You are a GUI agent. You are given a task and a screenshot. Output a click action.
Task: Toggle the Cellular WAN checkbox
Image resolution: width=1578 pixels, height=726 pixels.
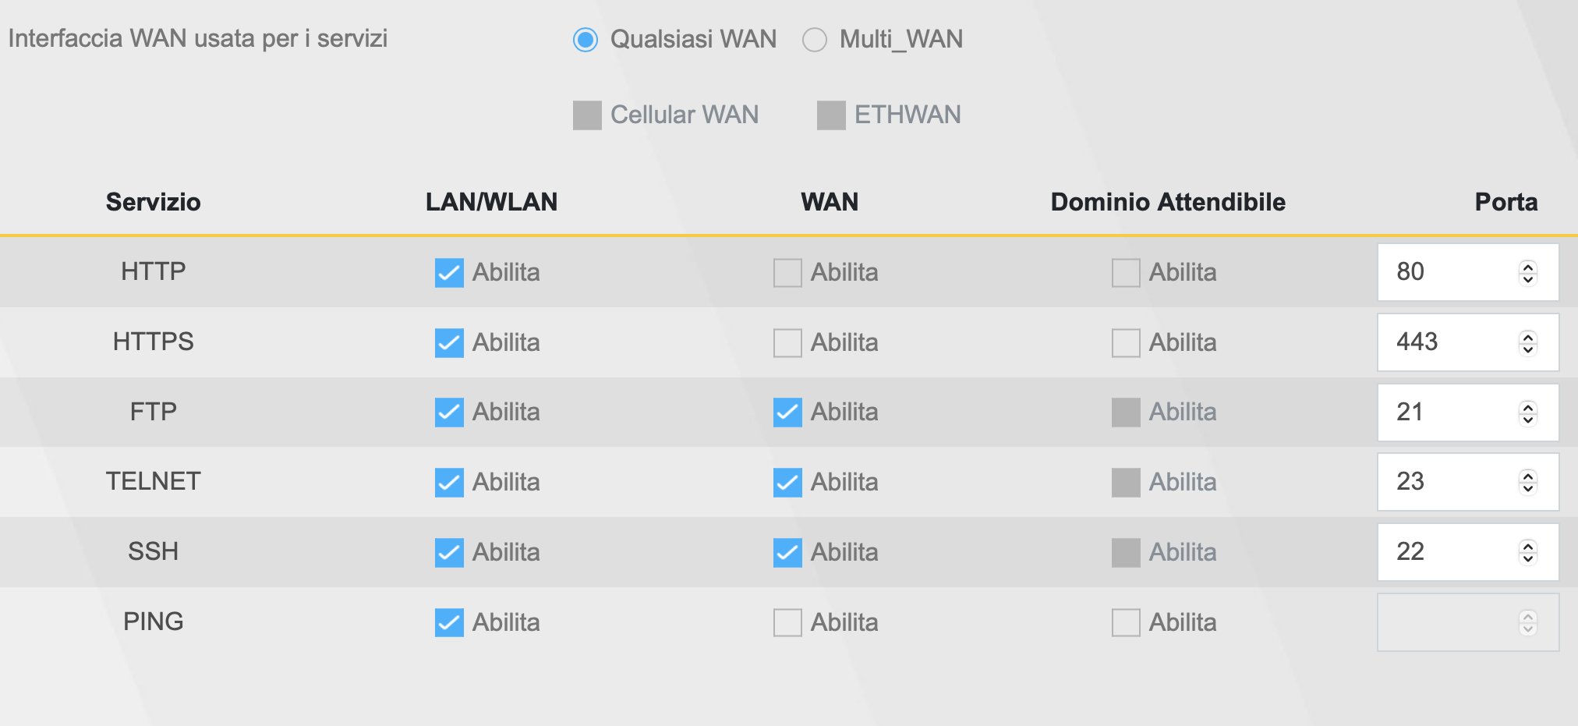(587, 115)
